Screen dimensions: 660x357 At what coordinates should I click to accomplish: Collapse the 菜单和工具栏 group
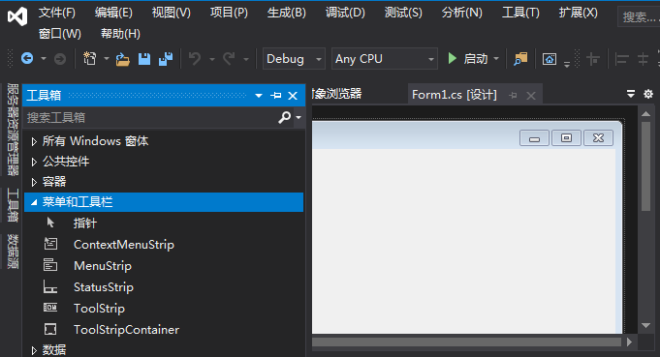pyautogui.click(x=34, y=202)
